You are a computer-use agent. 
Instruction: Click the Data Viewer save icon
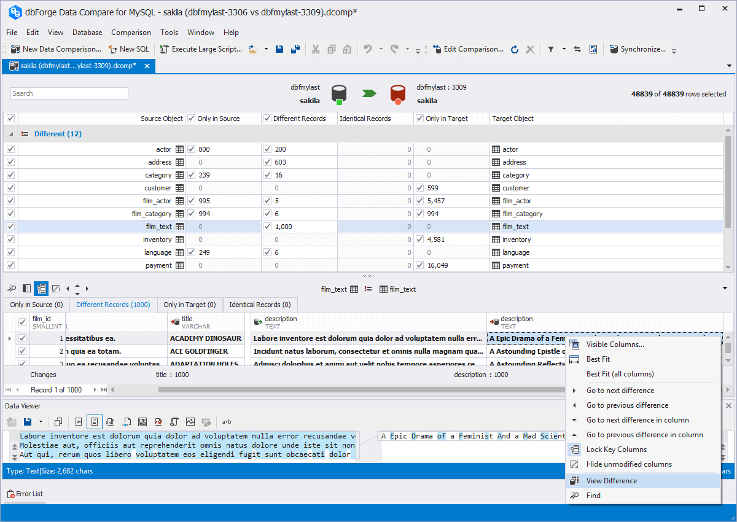click(28, 422)
